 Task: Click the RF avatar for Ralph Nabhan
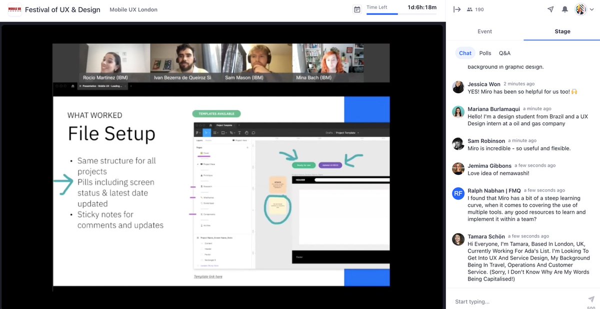pyautogui.click(x=458, y=194)
